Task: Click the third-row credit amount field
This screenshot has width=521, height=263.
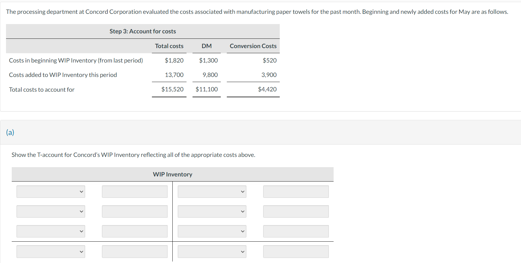Action: tap(296, 231)
